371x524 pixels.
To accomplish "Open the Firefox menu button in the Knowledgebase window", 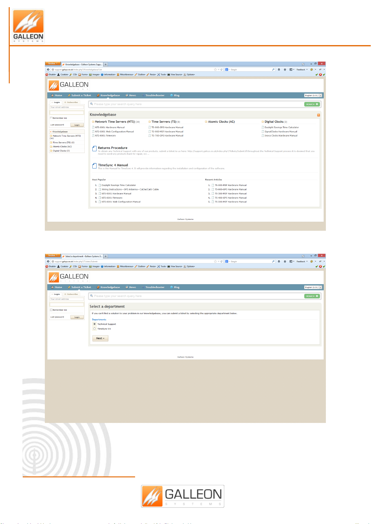I will (x=52, y=63).
